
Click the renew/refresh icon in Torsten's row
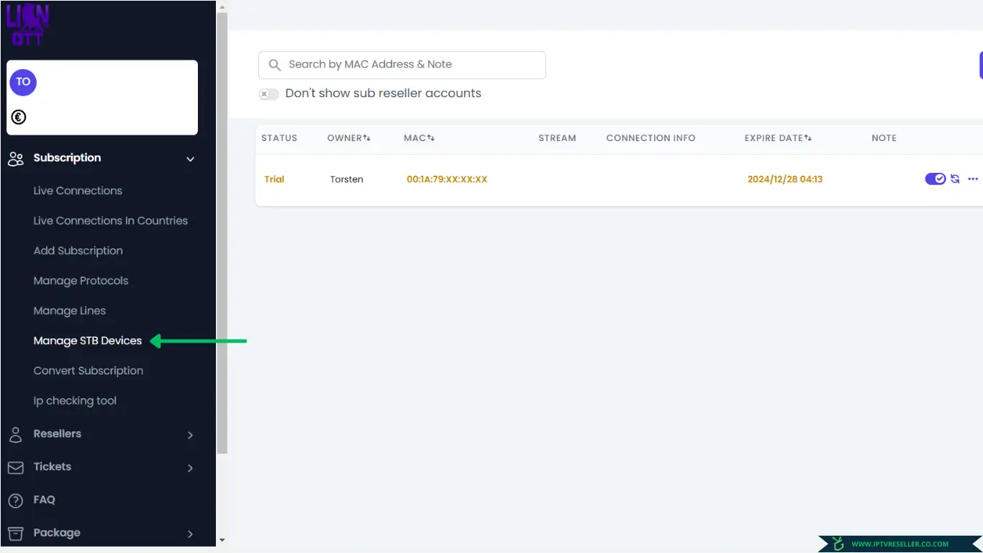click(955, 179)
